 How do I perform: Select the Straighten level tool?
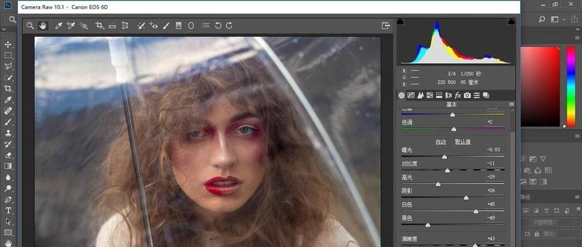tap(112, 25)
